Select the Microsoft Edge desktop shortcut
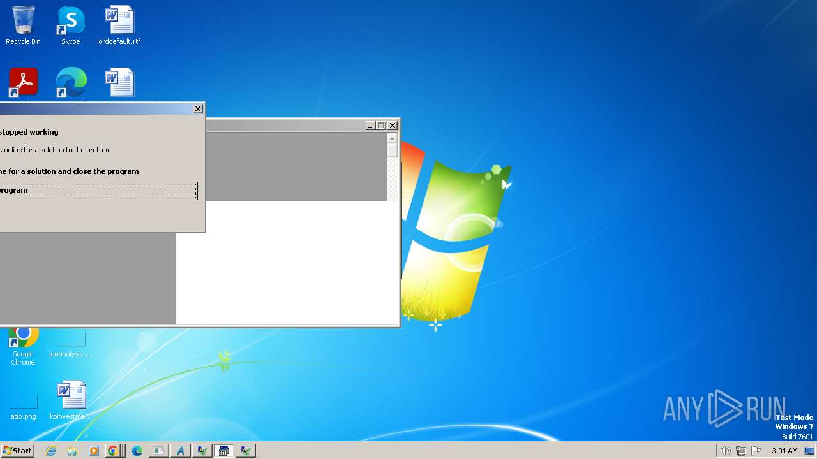This screenshot has height=459, width=817. 71,84
